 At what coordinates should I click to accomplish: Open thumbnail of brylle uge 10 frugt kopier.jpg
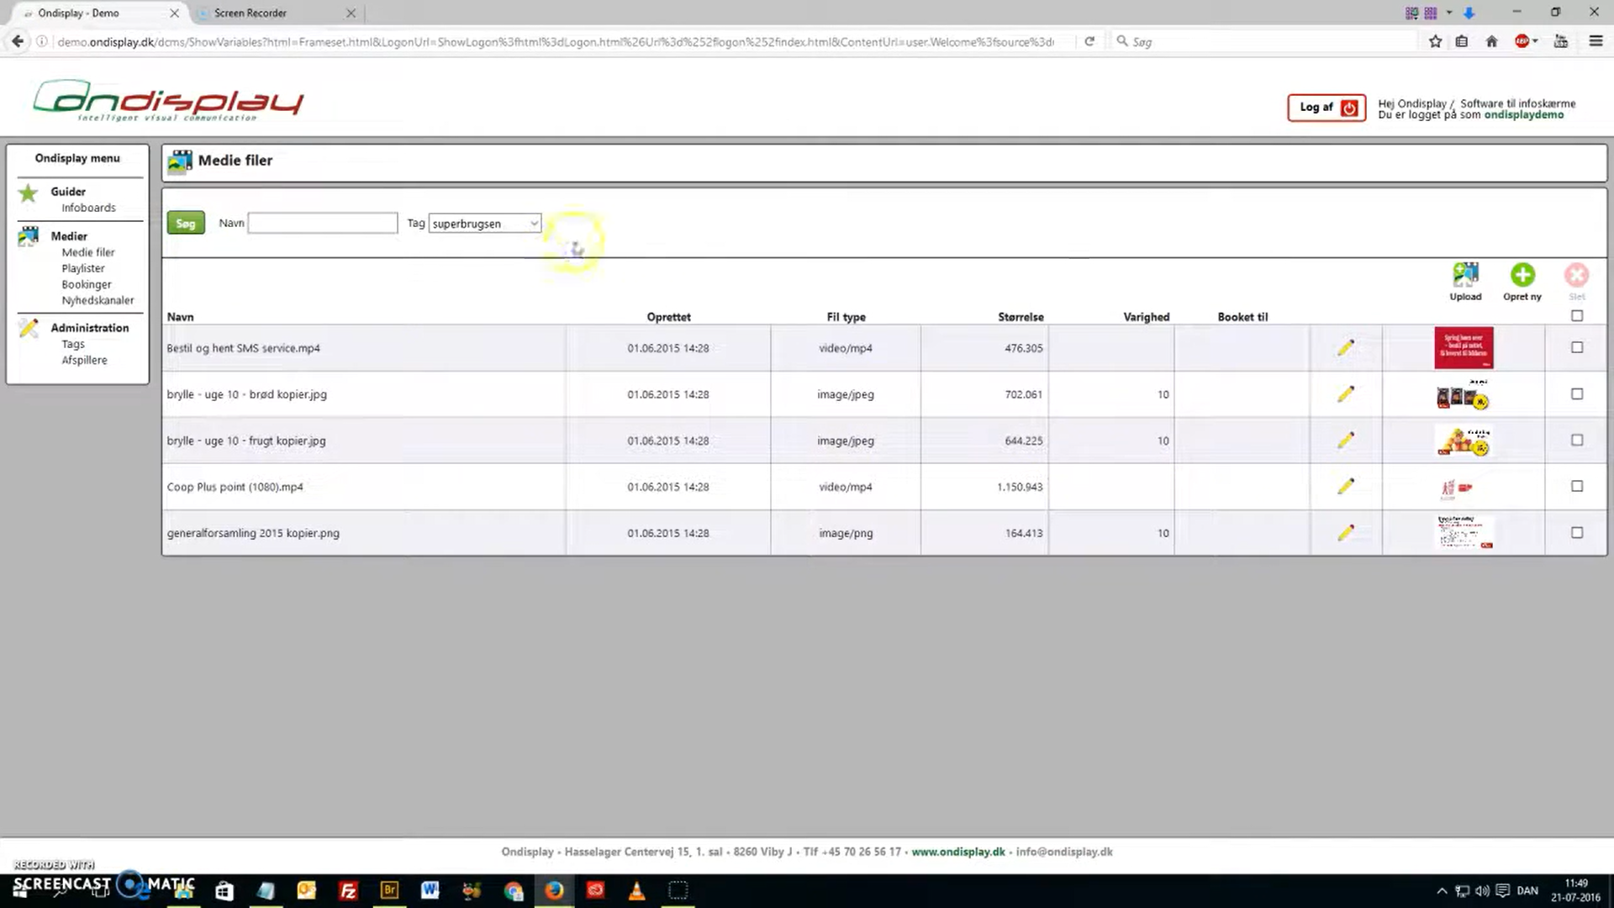pyautogui.click(x=1464, y=441)
